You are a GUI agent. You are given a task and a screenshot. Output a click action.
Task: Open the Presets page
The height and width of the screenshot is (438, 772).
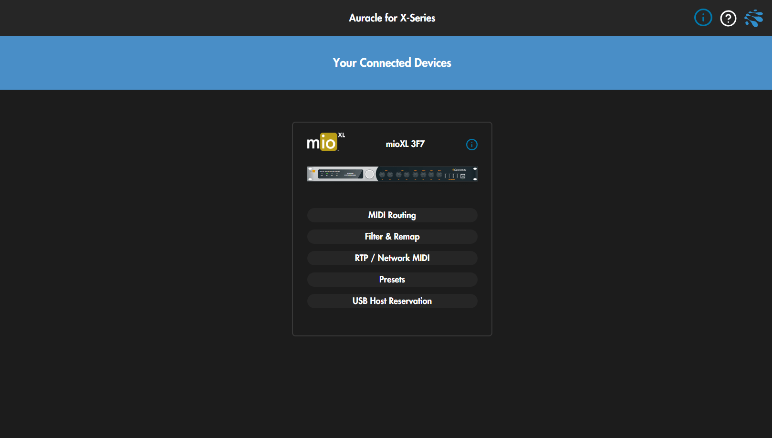point(392,280)
